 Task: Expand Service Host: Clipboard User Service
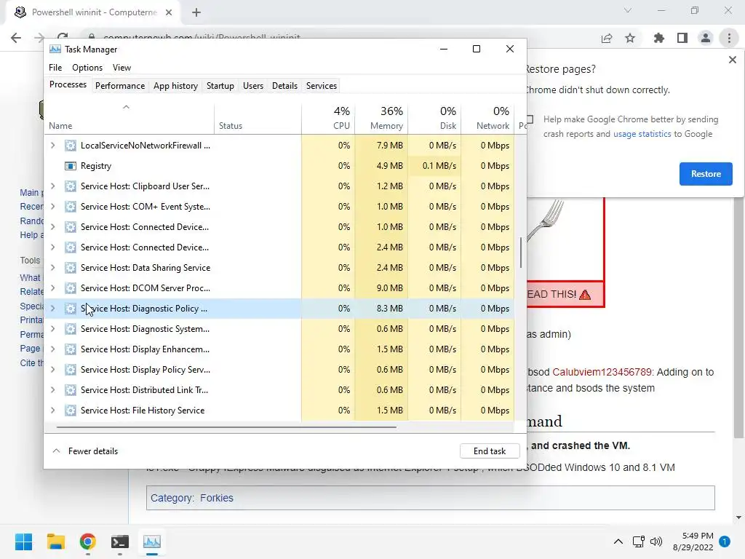coord(52,186)
